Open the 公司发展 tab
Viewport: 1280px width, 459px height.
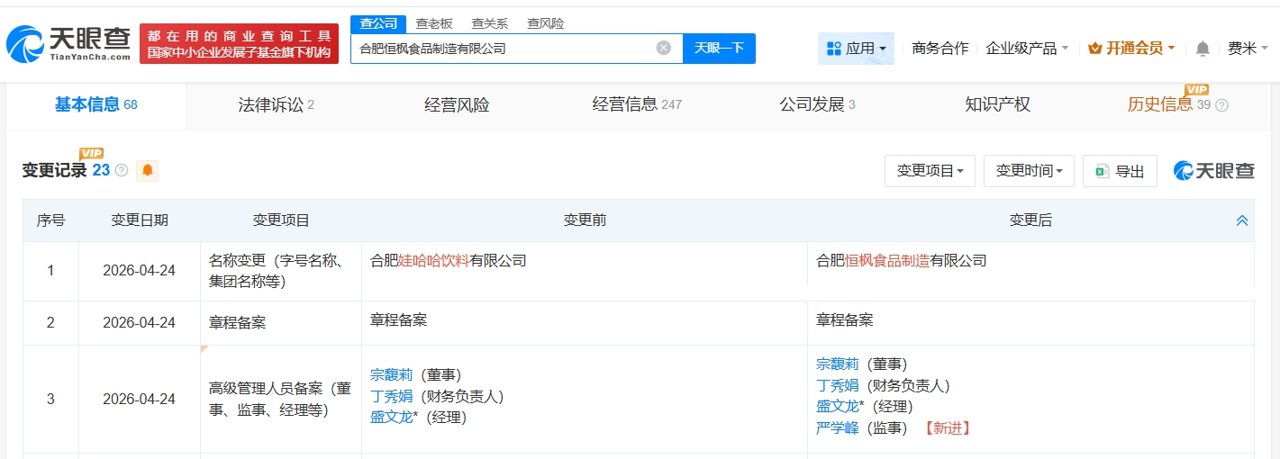pos(817,104)
